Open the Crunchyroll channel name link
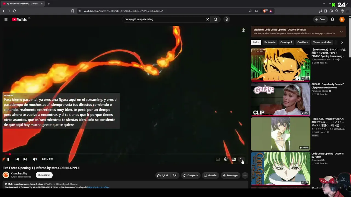 pos(18,173)
